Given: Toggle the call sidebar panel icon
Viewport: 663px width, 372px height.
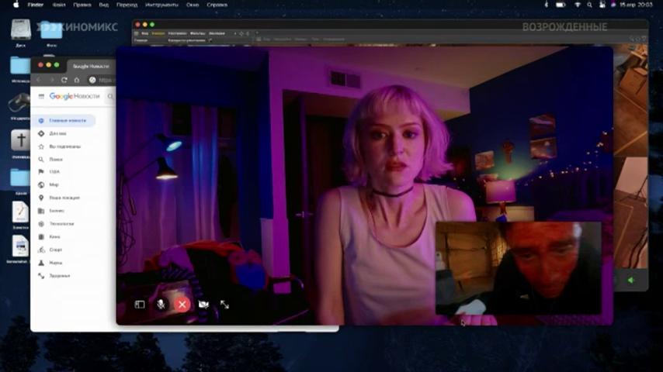Looking at the screenshot, I should coord(140,305).
